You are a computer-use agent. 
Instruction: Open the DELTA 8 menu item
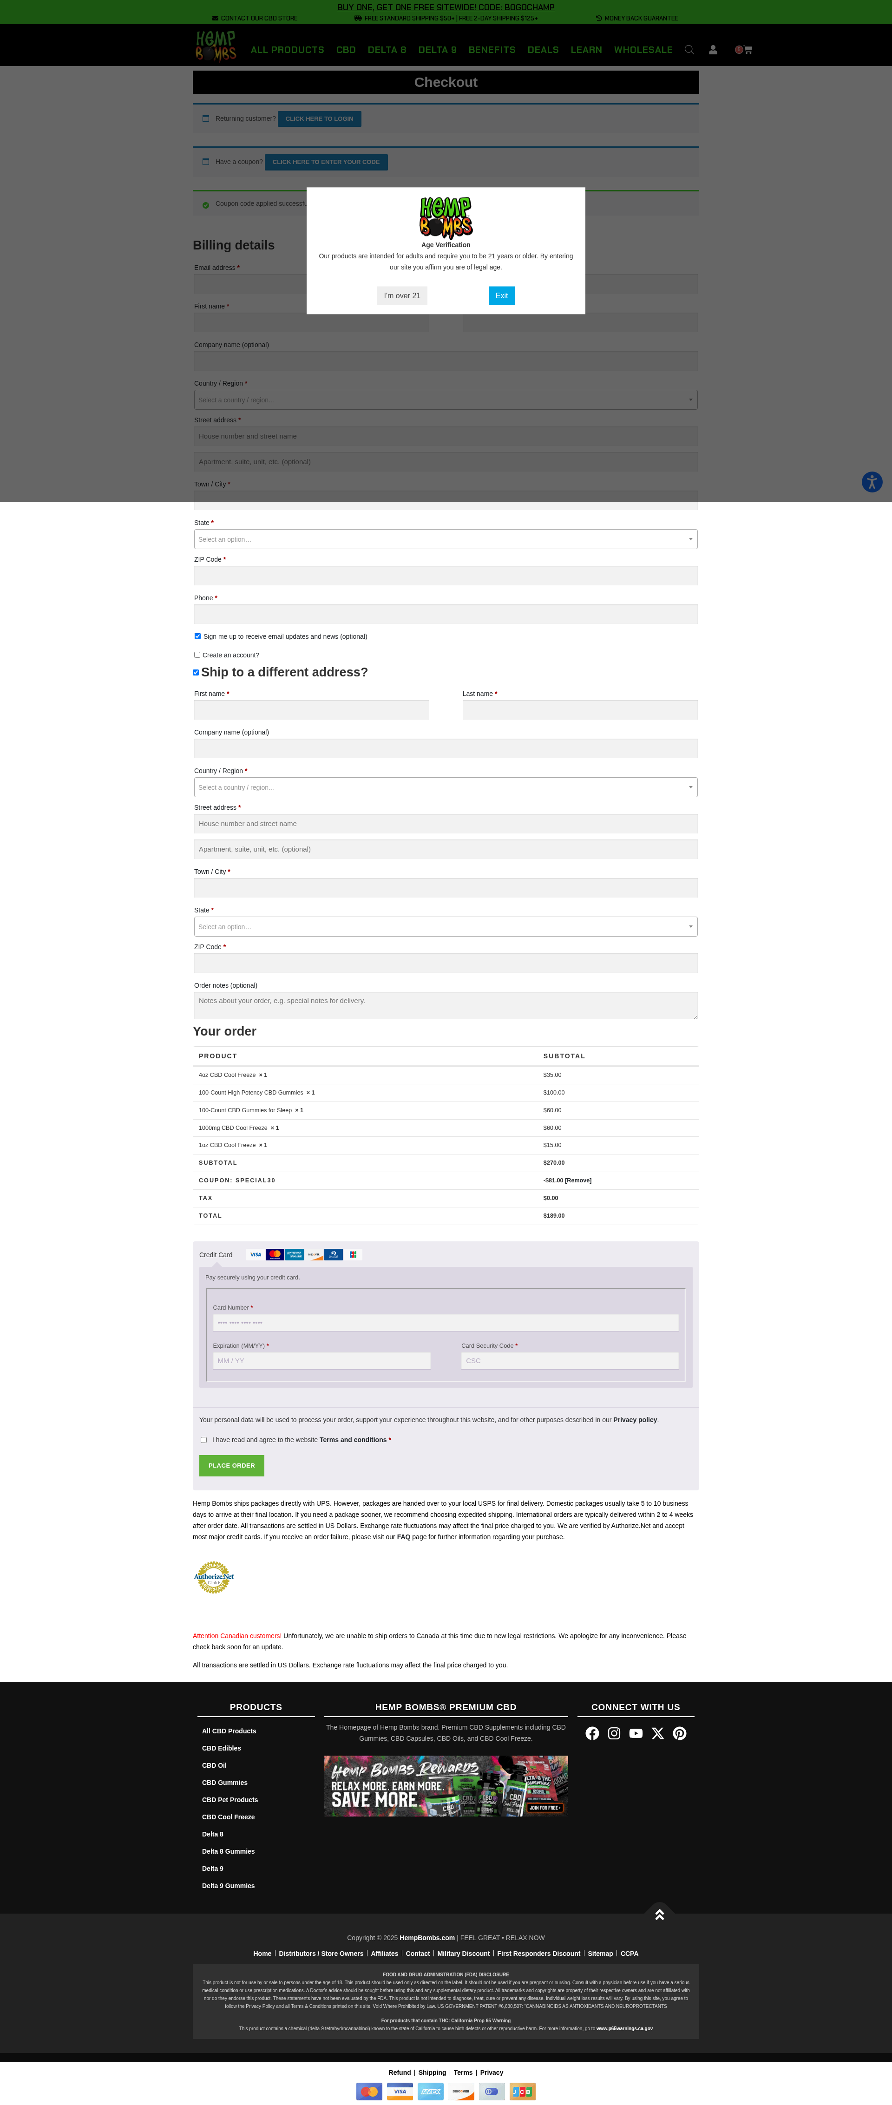387,50
